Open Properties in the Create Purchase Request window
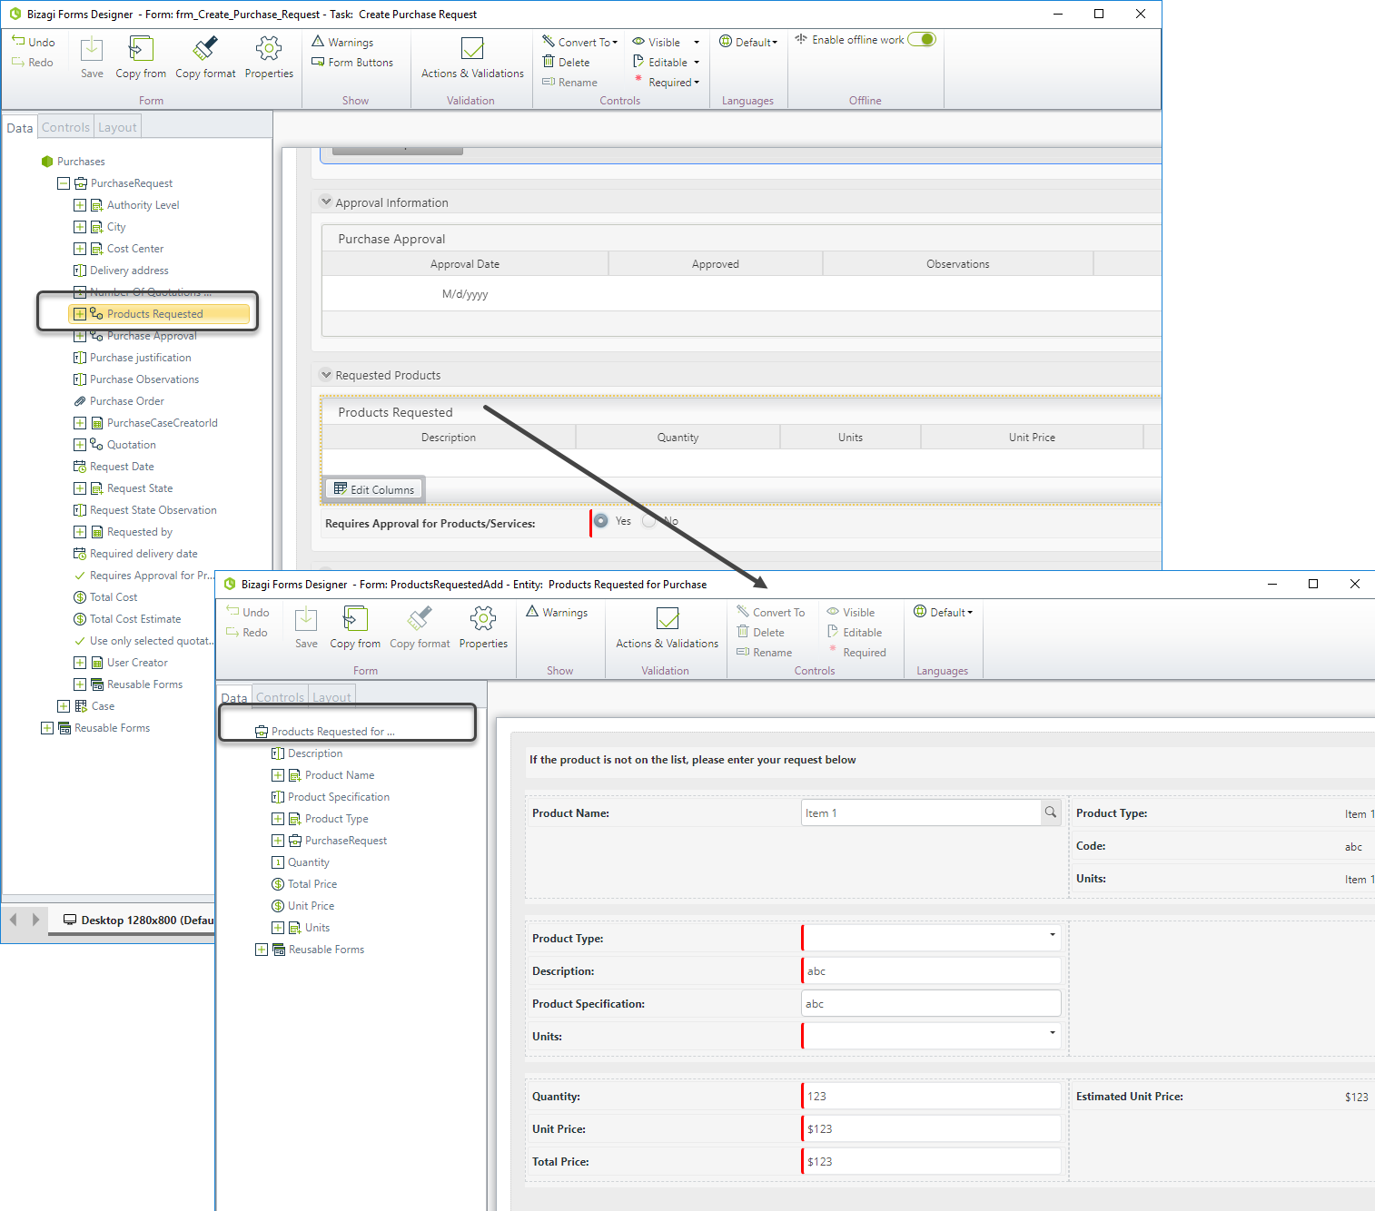The height and width of the screenshot is (1211, 1375). click(x=269, y=58)
